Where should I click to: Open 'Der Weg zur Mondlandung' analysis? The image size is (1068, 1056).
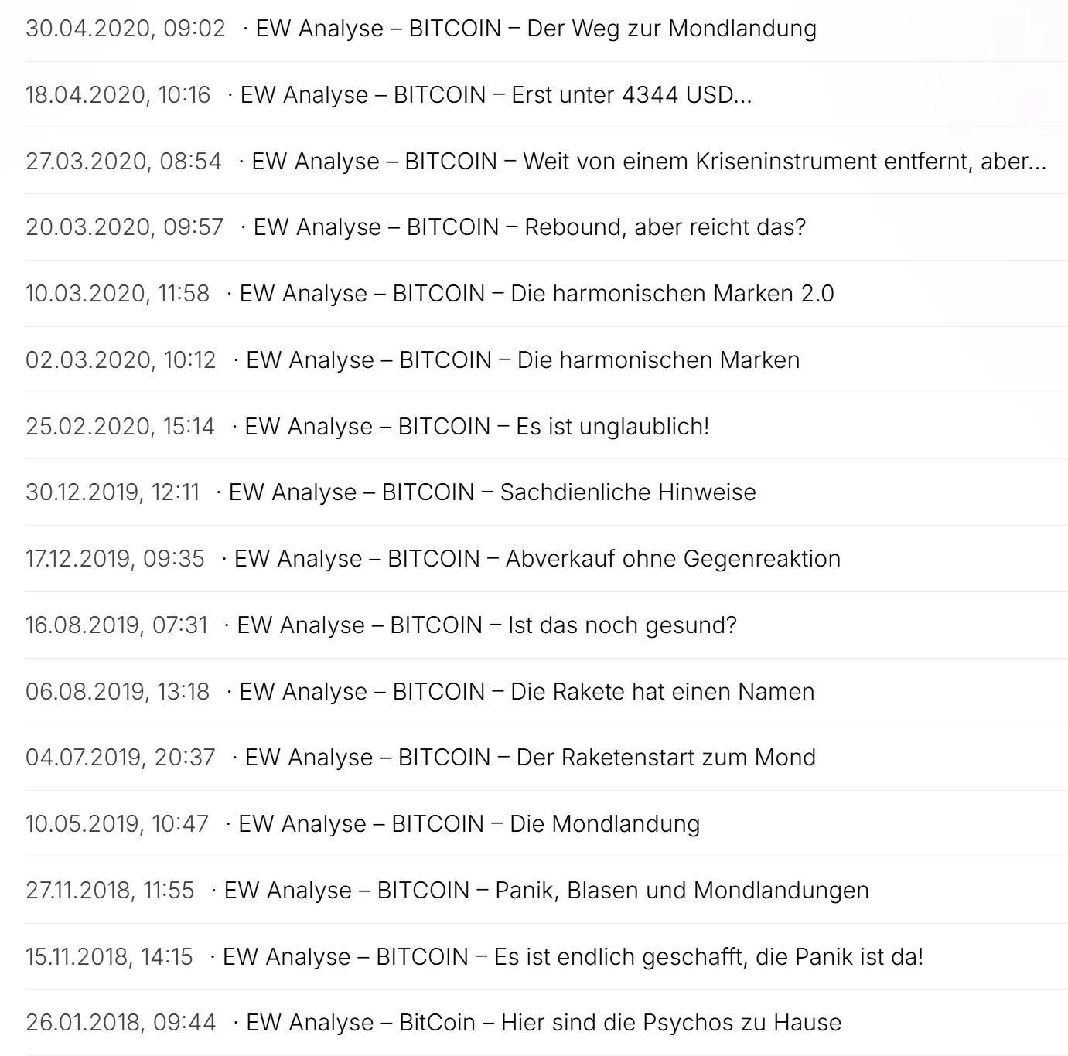[535, 29]
